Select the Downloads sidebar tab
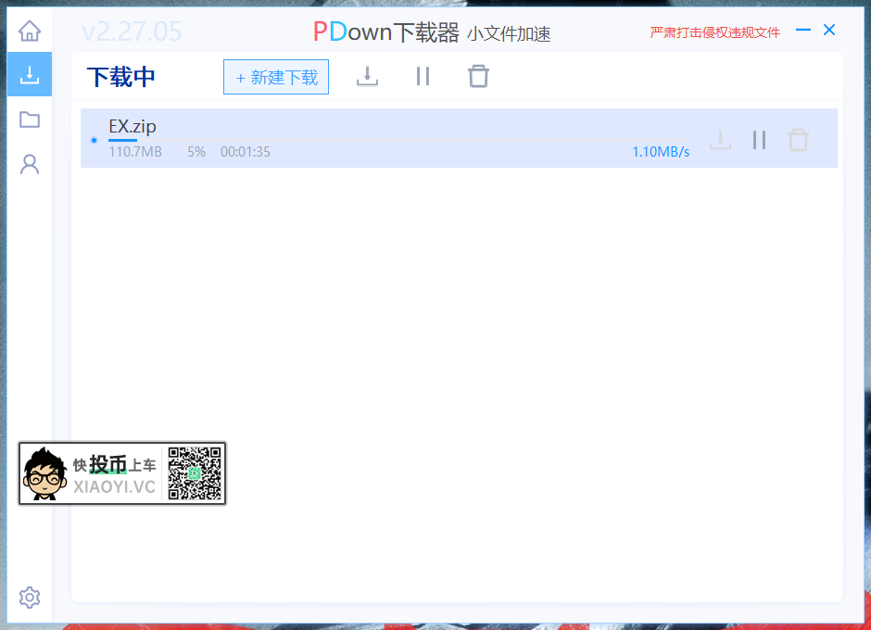Screen dimensions: 871x630 point(30,74)
